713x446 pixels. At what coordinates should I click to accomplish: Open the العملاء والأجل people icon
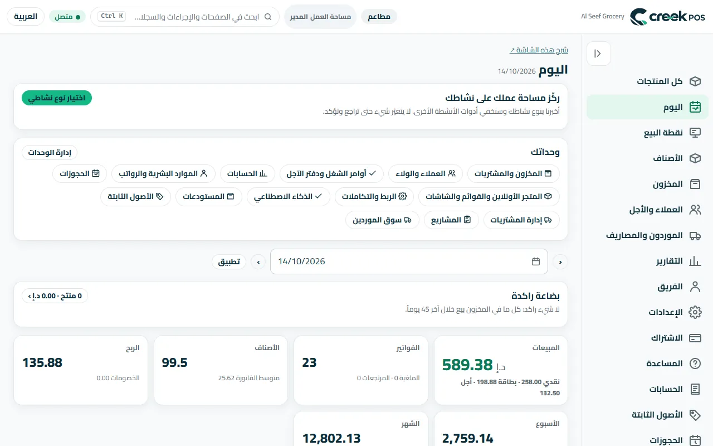click(695, 210)
